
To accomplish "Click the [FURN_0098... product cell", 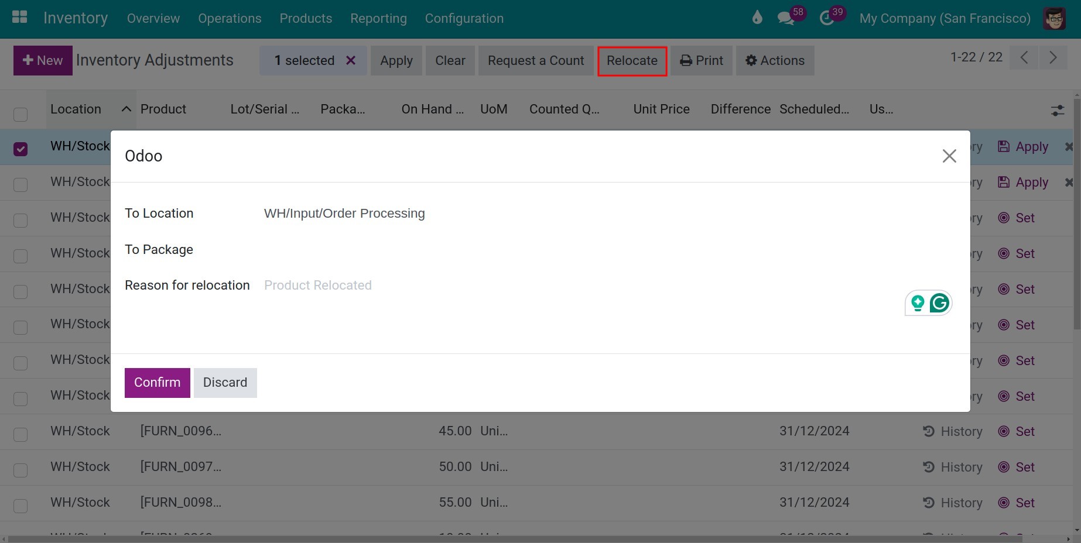I will click(181, 503).
